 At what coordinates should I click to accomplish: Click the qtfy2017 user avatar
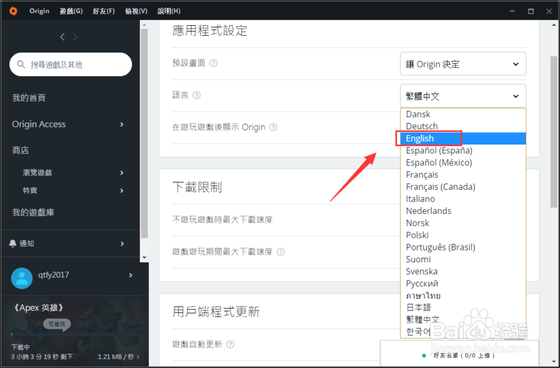pyautogui.click(x=22, y=278)
